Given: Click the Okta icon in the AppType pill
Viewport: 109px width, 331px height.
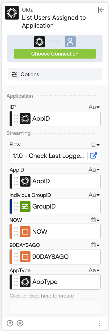Looking at the screenshot, I should 25,282.
